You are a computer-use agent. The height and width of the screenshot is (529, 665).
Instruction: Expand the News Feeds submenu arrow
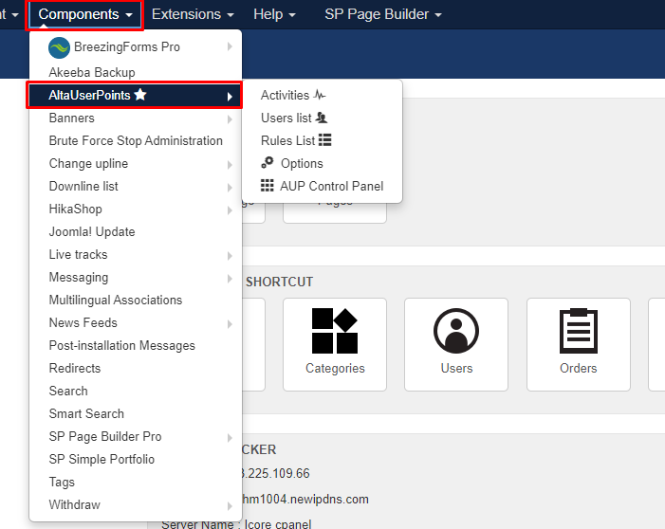(x=230, y=324)
